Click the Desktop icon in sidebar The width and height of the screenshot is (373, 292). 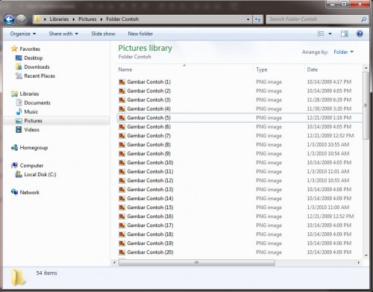[19, 58]
